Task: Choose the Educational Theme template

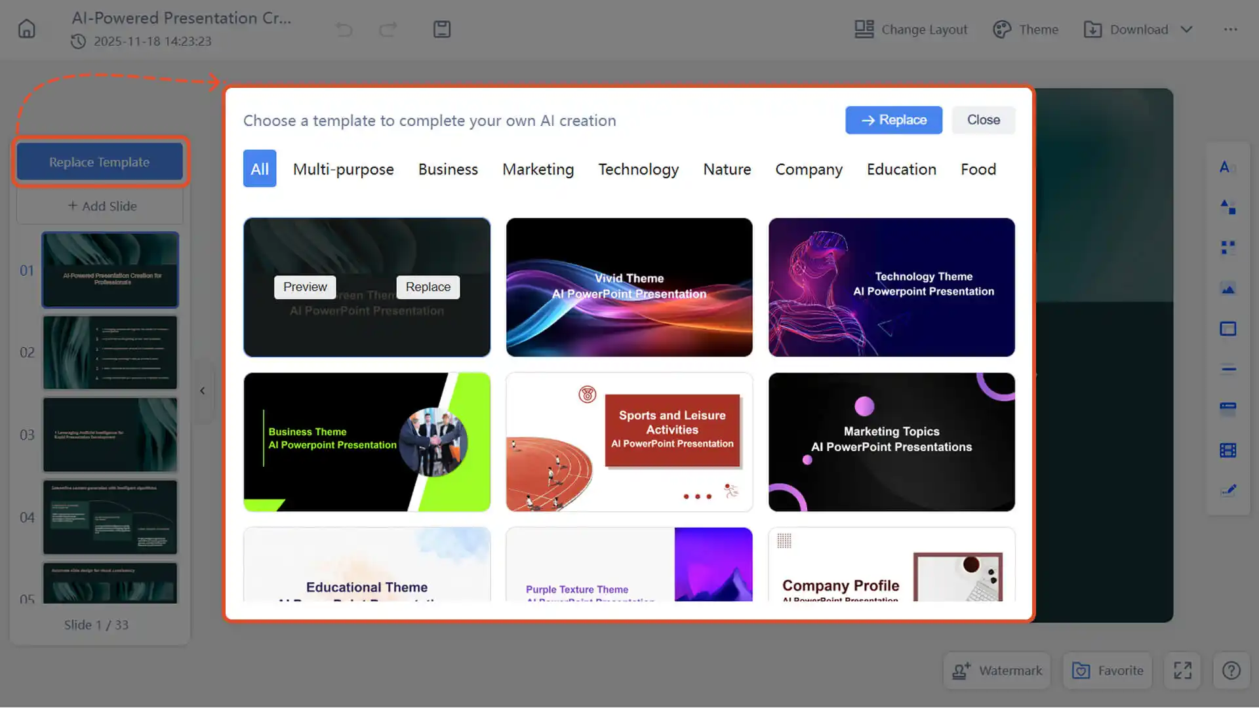Action: click(x=367, y=564)
